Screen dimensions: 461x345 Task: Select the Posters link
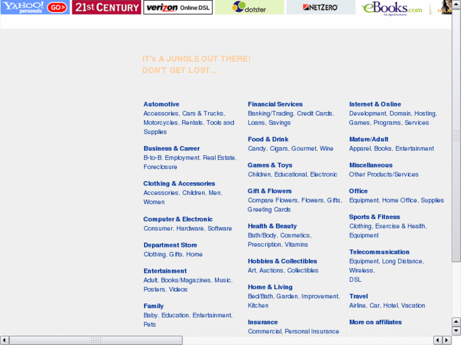(x=154, y=289)
